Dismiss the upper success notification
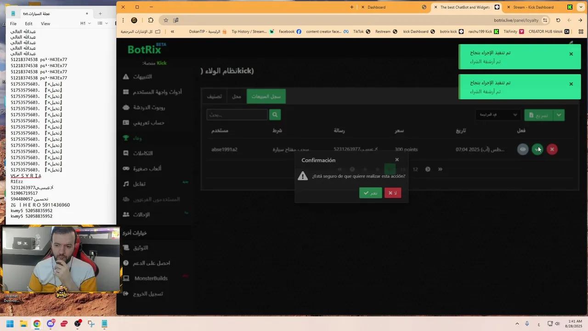The height and width of the screenshot is (331, 588). point(571,54)
